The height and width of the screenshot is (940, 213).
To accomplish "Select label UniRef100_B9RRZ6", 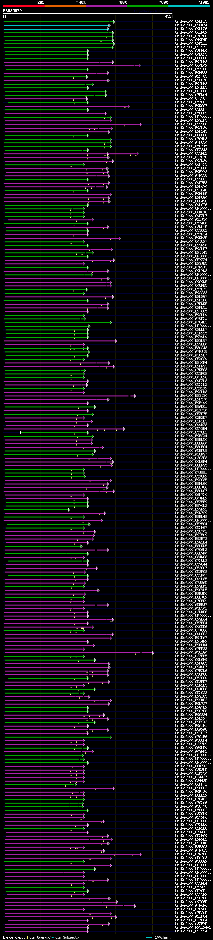I will [191, 80].
